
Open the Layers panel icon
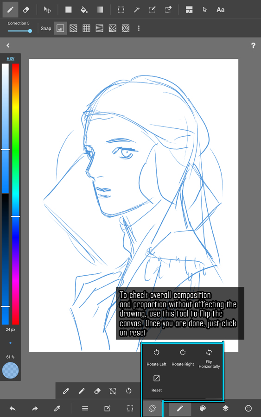click(x=226, y=408)
